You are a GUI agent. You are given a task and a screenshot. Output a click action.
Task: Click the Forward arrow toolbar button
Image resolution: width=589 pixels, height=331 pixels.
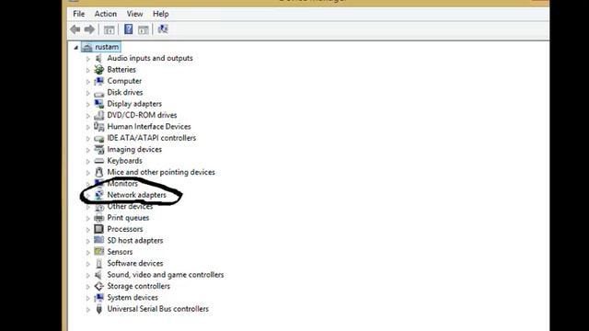[89, 29]
